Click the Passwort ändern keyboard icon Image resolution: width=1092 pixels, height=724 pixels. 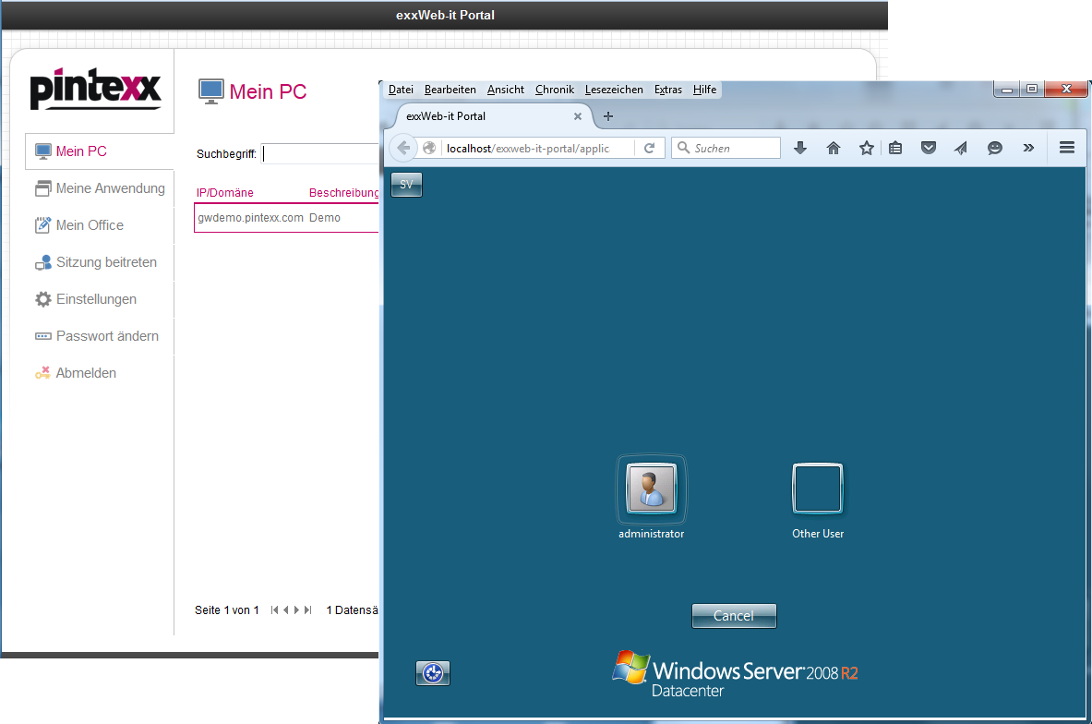click(43, 336)
